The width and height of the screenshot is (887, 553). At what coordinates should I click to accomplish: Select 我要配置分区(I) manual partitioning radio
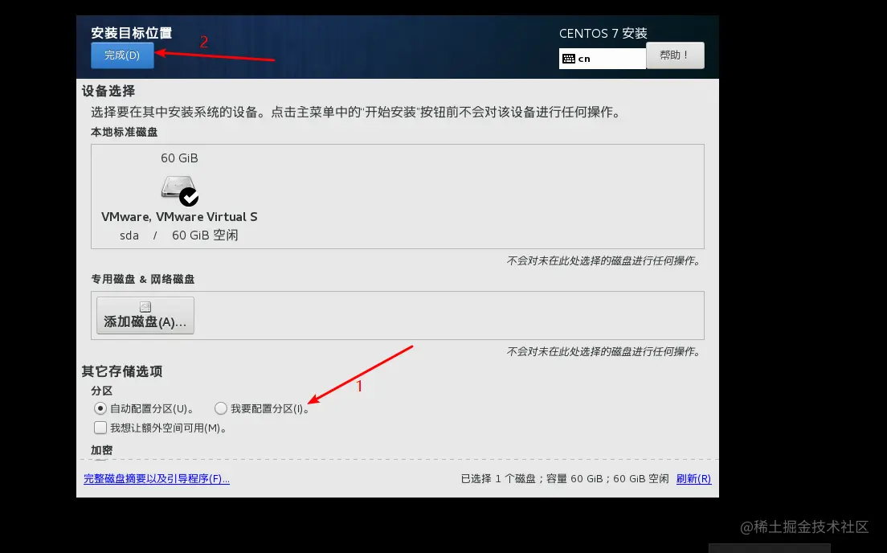point(221,408)
